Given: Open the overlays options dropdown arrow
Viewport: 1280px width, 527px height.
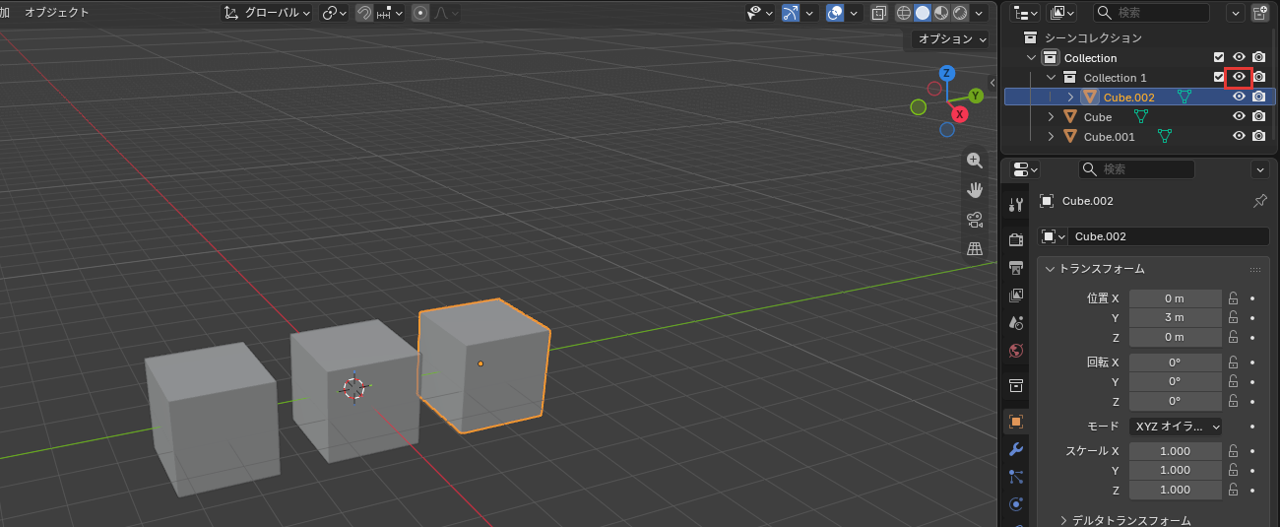Looking at the screenshot, I should pos(854,13).
